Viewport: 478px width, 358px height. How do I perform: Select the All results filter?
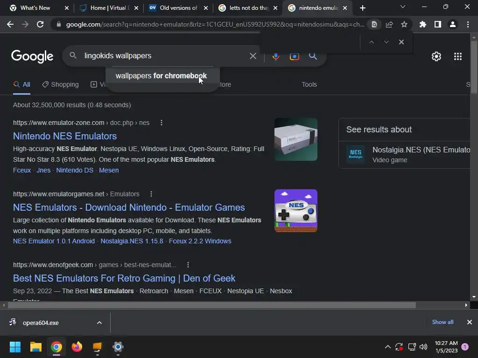point(21,85)
